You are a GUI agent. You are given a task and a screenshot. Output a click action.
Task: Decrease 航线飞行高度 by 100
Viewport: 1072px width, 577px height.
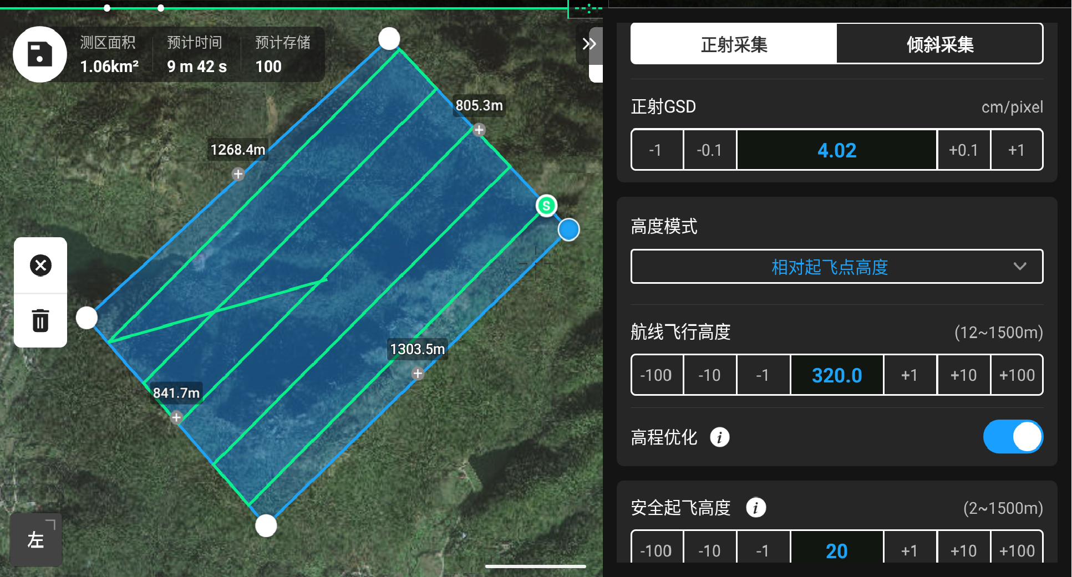click(657, 375)
